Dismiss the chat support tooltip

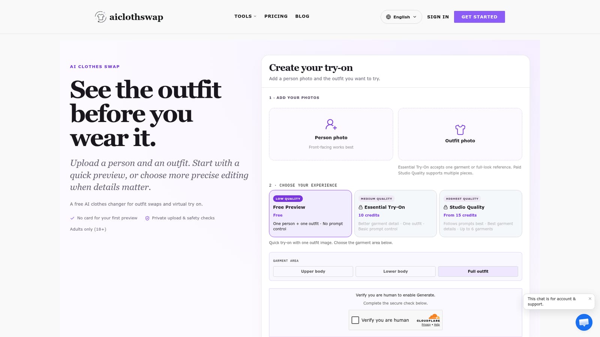(x=590, y=299)
